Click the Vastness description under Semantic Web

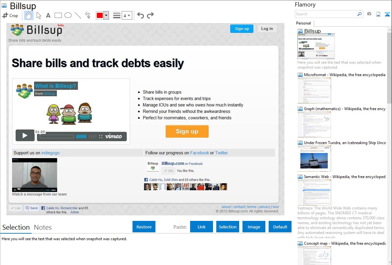341,223
